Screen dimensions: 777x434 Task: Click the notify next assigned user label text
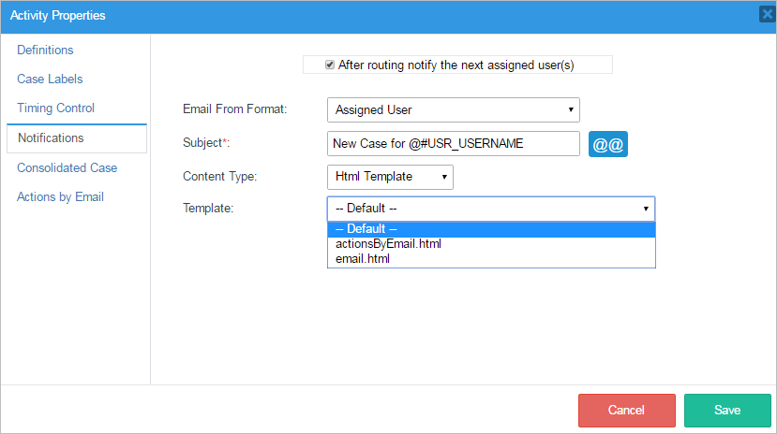pyautogui.click(x=456, y=65)
